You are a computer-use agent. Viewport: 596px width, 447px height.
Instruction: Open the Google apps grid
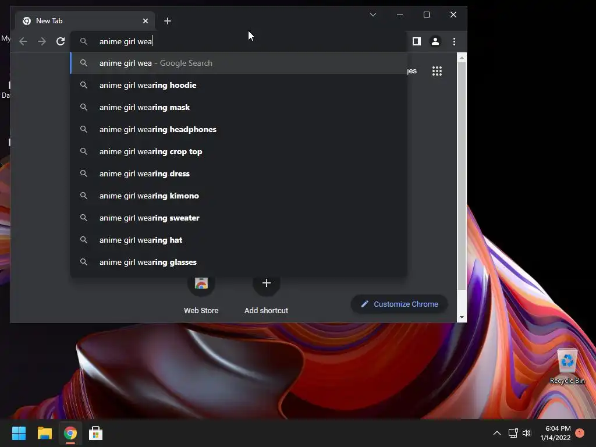(437, 71)
